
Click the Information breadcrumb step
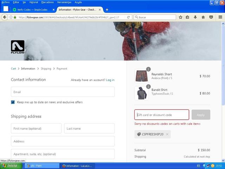[28, 69]
